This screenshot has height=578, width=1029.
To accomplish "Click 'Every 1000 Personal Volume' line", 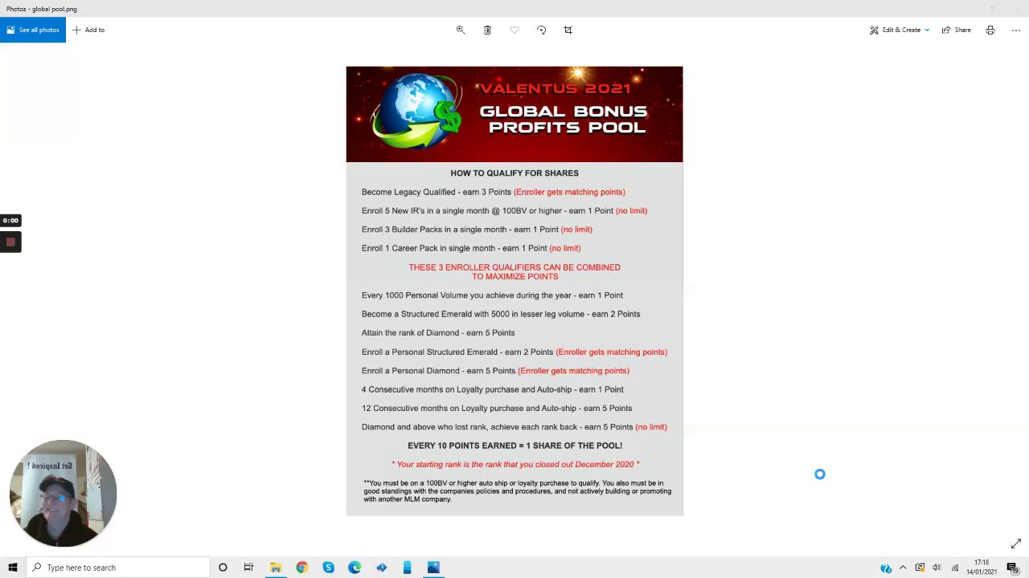I will (492, 295).
